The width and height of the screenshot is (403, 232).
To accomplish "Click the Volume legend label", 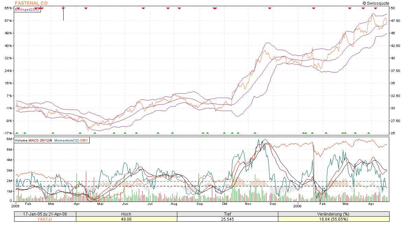I will pos(21,140).
